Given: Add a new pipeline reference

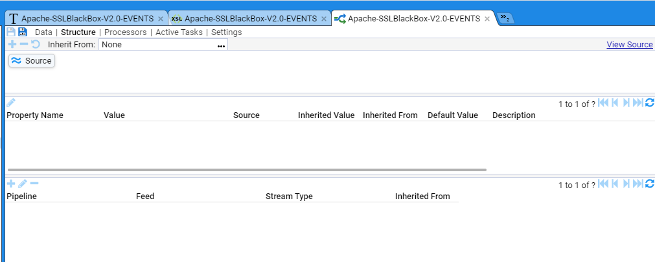Looking at the screenshot, I should pyautogui.click(x=11, y=184).
